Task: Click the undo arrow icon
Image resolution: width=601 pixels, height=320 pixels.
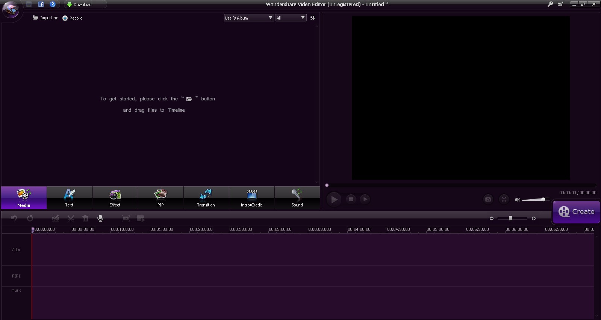Action: [x=14, y=218]
